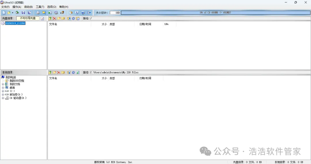Select 我的文档 in local directory tree
Image resolution: width=311 pixels, height=164 pixels.
click(x=15, y=84)
